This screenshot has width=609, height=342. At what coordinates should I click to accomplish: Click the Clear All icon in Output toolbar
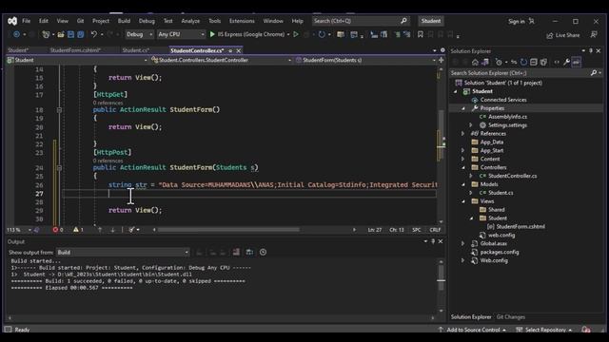(x=236, y=252)
